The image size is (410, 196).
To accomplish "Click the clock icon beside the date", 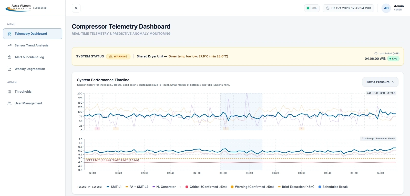I will click(x=327, y=8).
